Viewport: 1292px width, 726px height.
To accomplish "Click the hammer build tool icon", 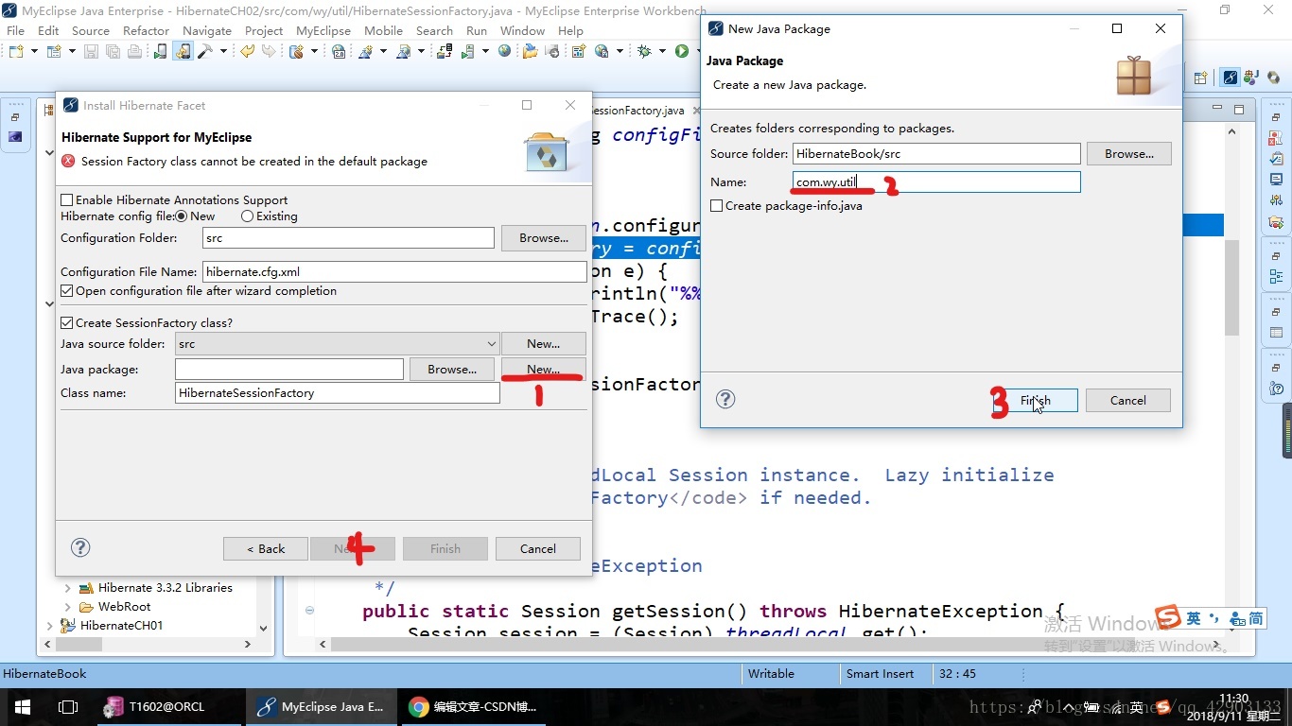I will pos(204,51).
